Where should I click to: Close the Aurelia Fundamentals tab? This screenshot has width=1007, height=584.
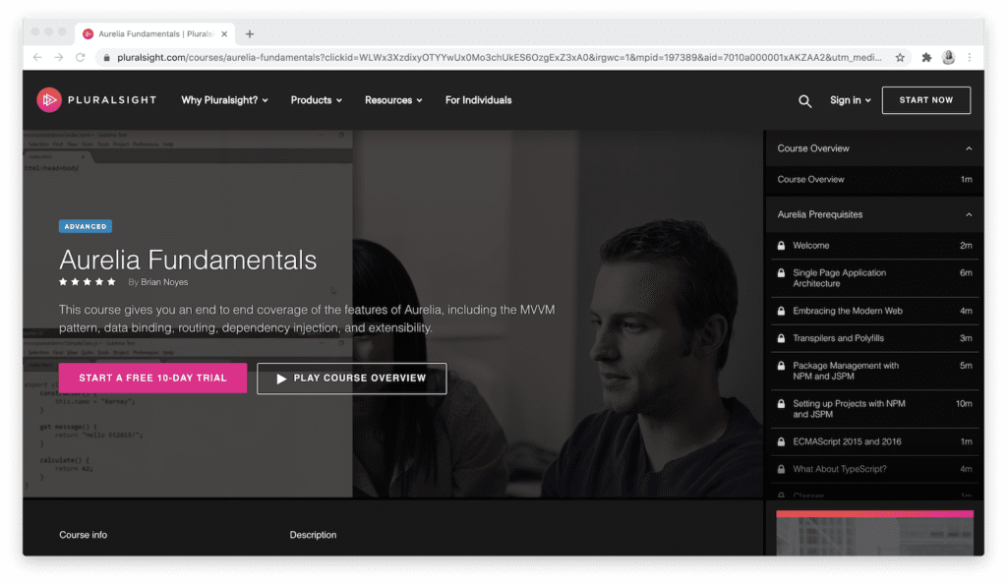tap(224, 34)
